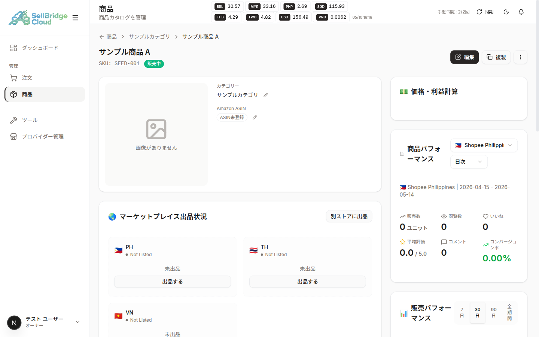This screenshot has width=539, height=337.
Task: Click the Vietnam flag in VN card
Action: tap(118, 316)
